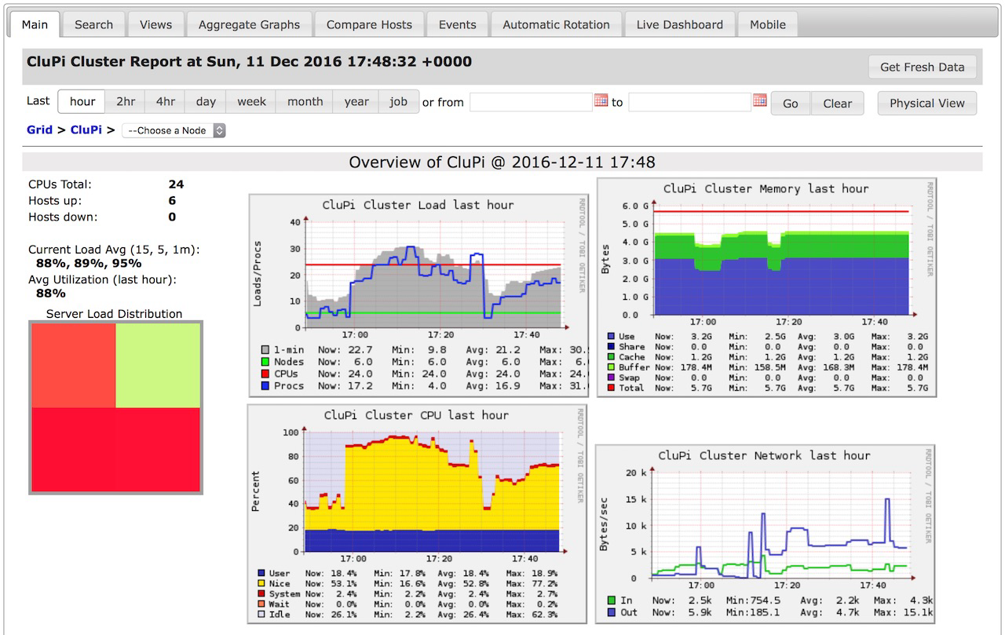This screenshot has height=635, width=1005.
Task: Switch to the Main tab
Action: pyautogui.click(x=35, y=24)
